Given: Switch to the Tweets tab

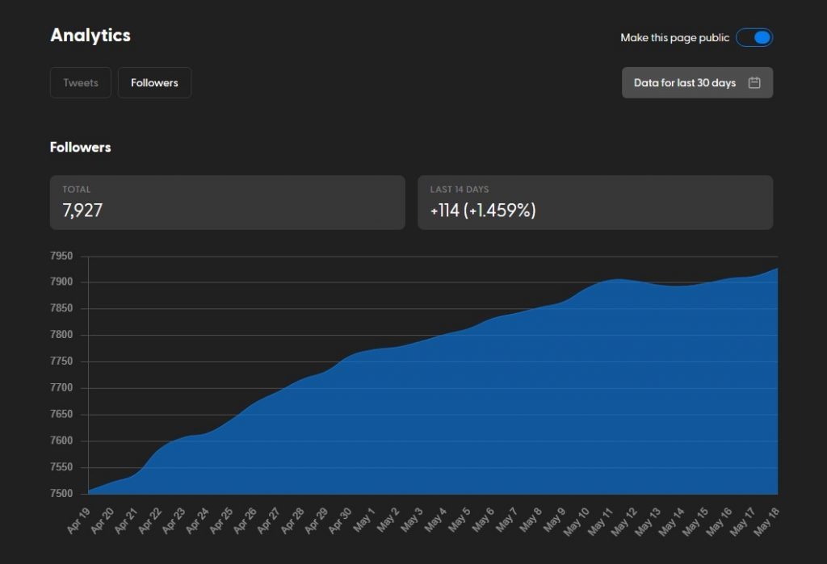Looking at the screenshot, I should (81, 82).
